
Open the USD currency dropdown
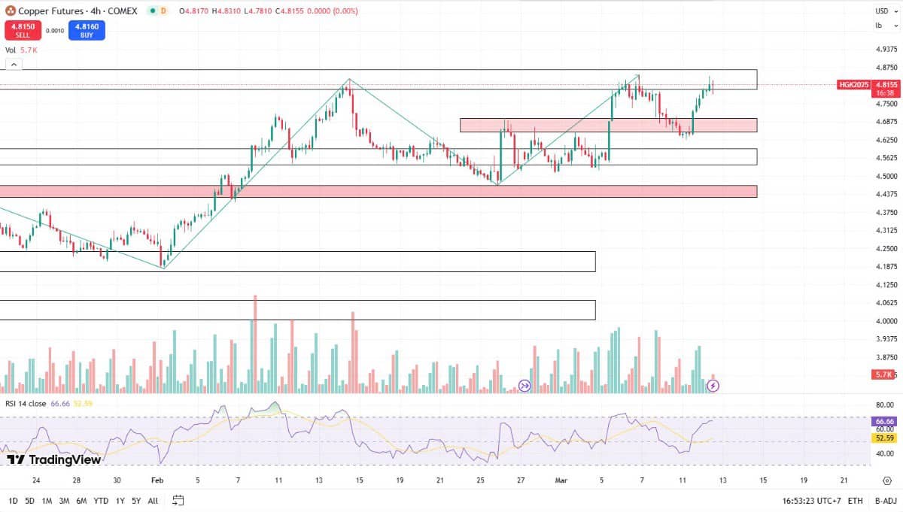882,11
